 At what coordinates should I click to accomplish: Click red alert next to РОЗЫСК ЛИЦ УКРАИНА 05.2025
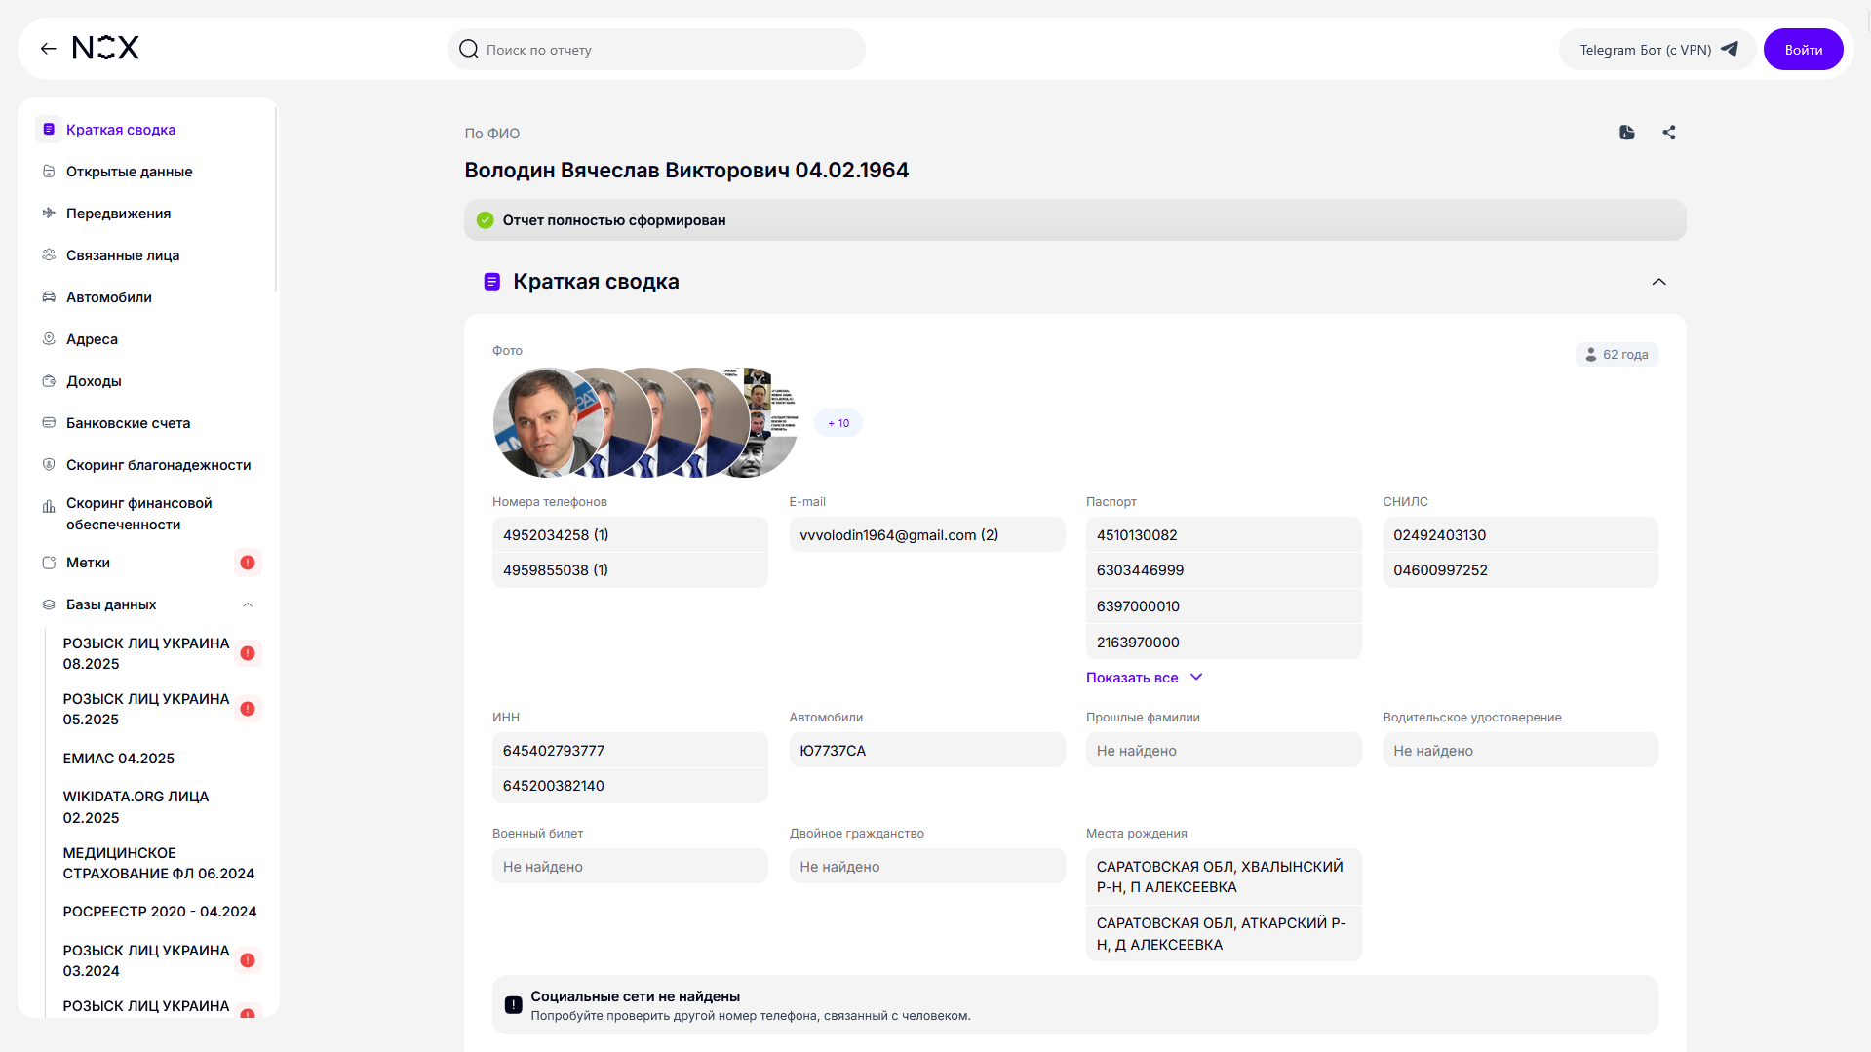[248, 709]
